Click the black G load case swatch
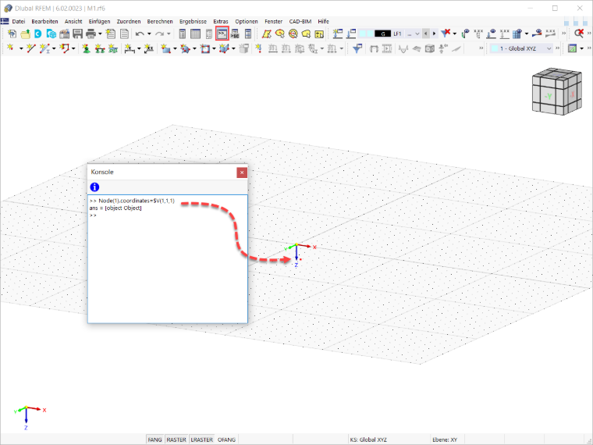 click(382, 34)
